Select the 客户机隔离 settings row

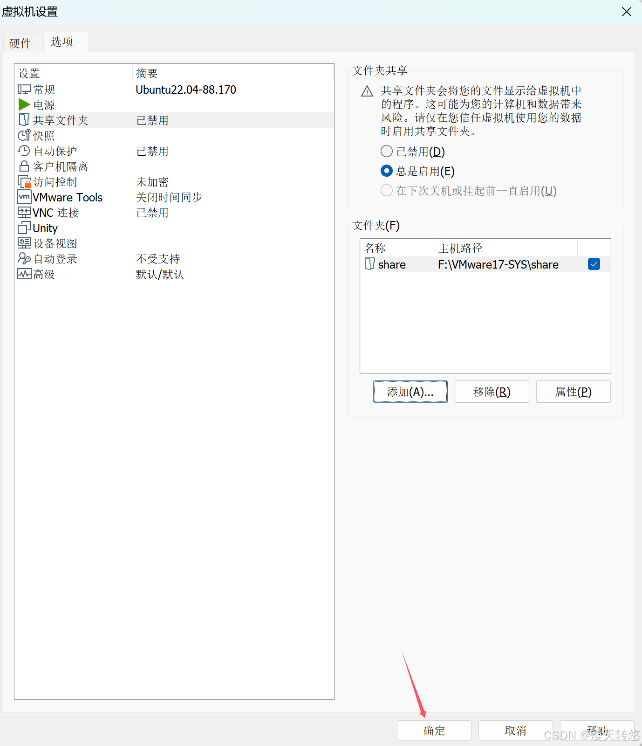tap(174, 166)
